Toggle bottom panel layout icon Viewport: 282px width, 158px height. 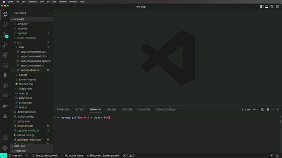tap(267, 7)
